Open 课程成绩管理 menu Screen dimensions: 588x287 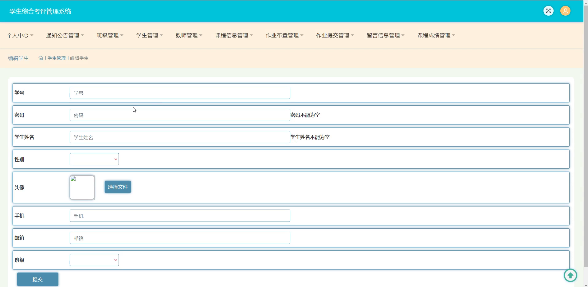436,35
